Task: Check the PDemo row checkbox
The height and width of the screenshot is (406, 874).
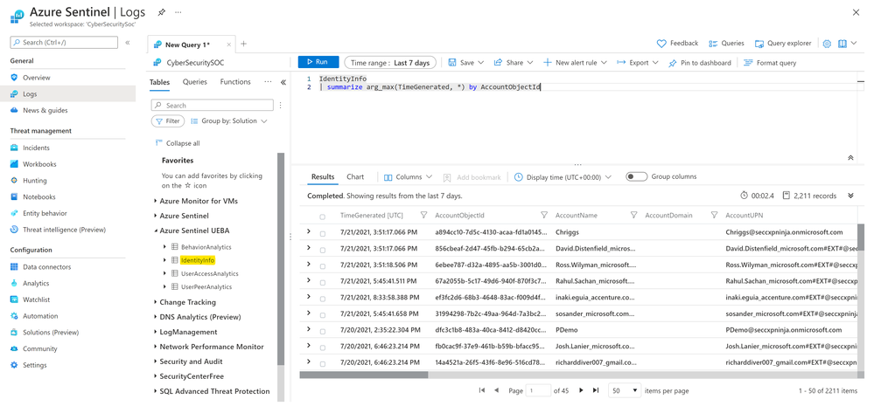Action: [x=322, y=332]
